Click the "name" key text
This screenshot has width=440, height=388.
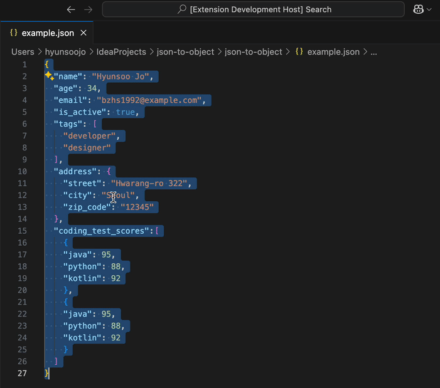[x=68, y=76]
